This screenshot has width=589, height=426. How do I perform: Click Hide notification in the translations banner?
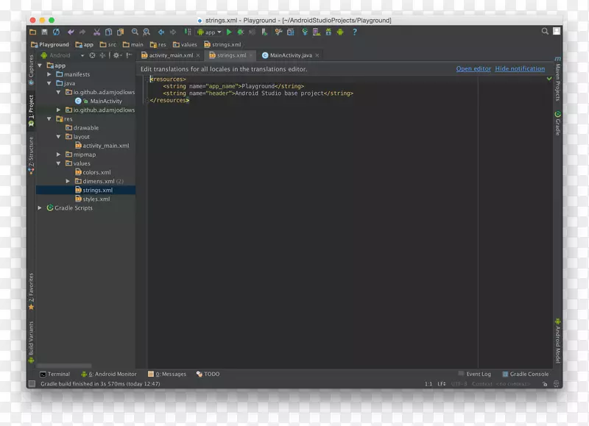click(520, 68)
